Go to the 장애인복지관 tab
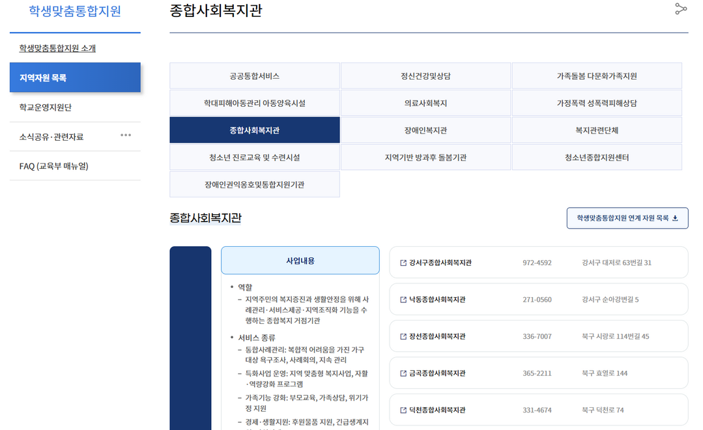The image size is (703, 430). (x=425, y=130)
